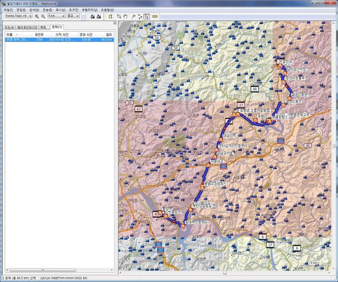Click the 금남교차로 waypoint label on the map

pyautogui.click(x=224, y=153)
